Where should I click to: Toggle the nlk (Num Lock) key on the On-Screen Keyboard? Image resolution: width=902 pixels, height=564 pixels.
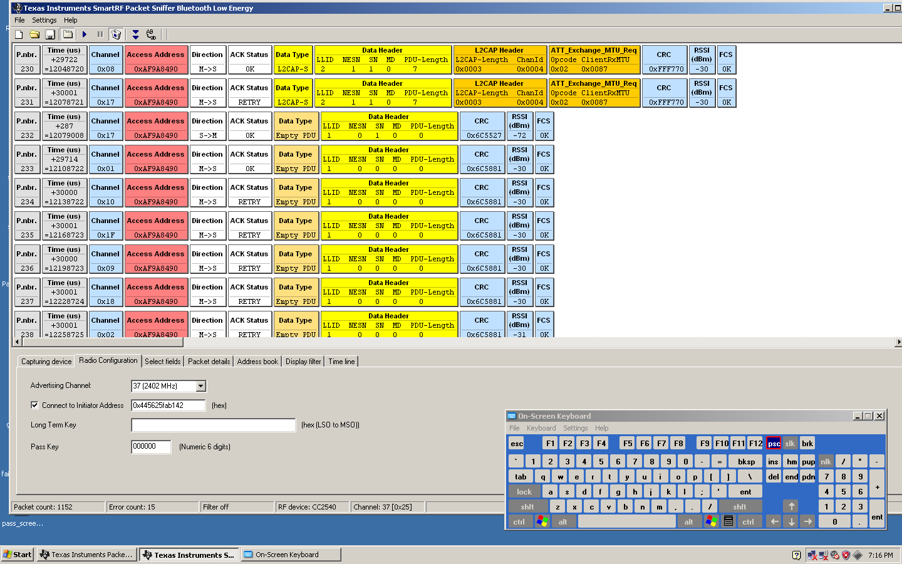[x=826, y=462]
